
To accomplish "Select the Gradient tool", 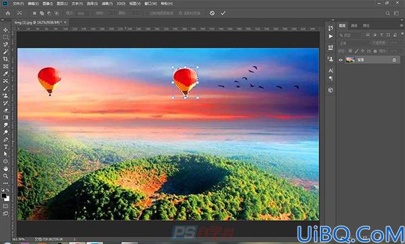I will tap(5, 117).
